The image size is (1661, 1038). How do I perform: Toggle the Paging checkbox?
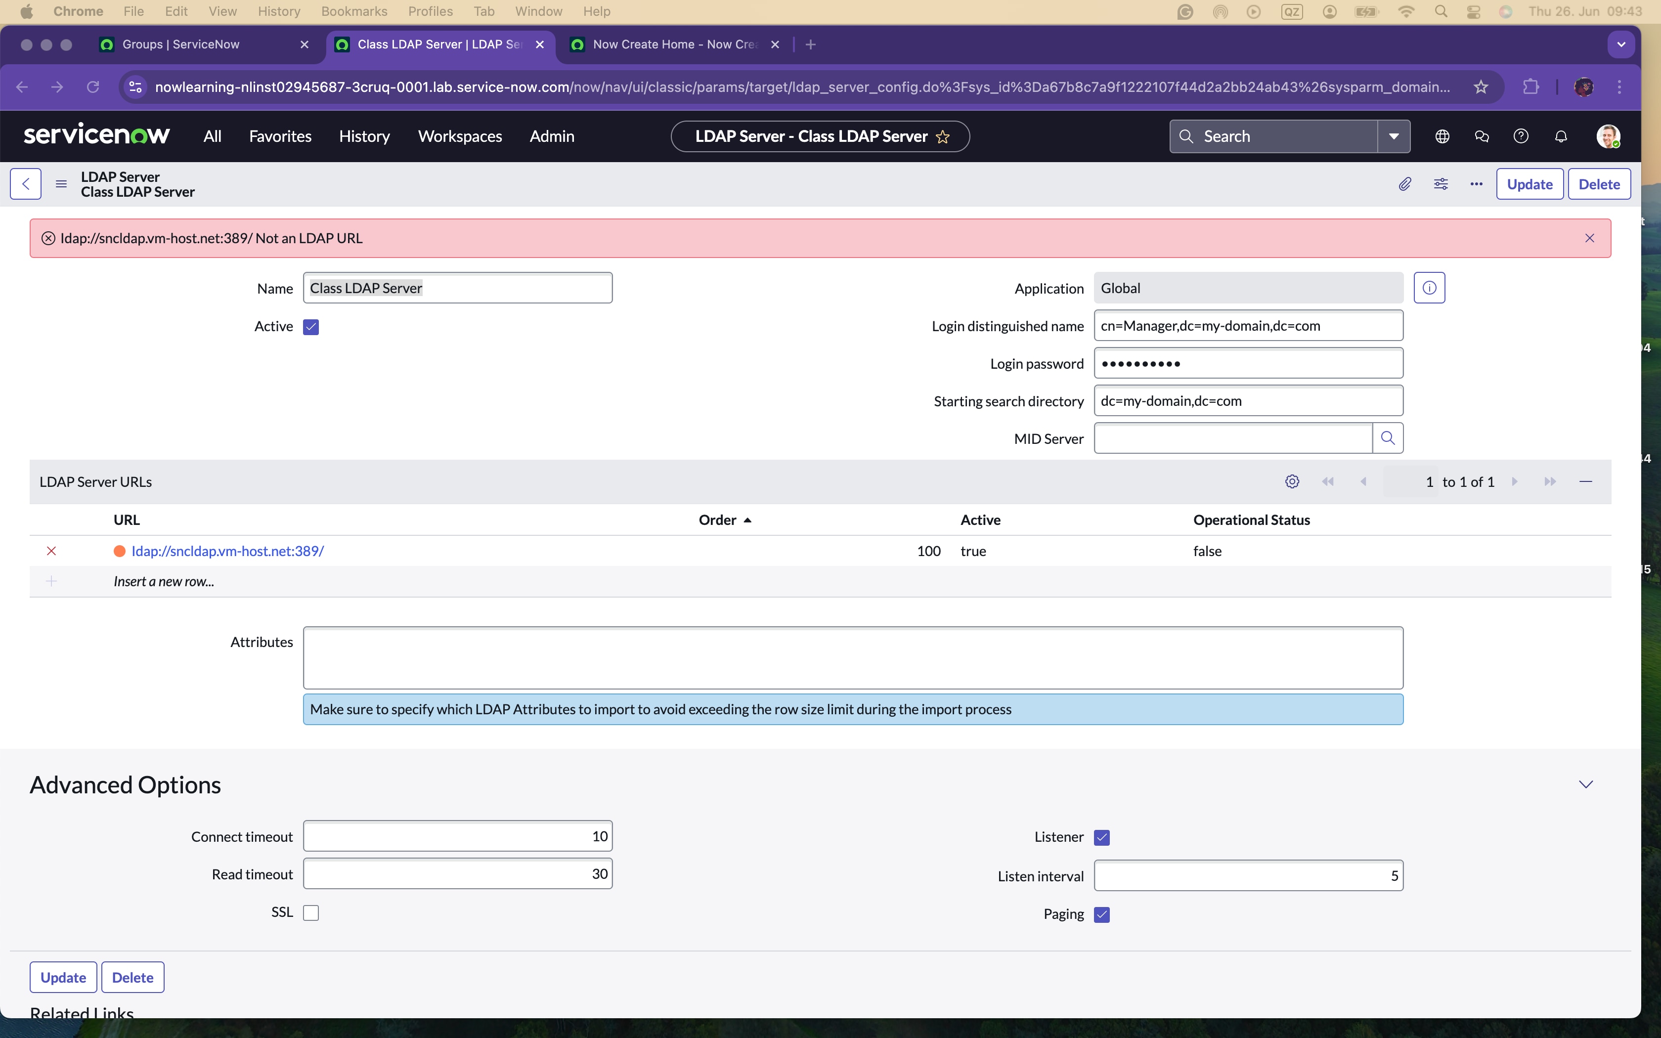(x=1101, y=914)
